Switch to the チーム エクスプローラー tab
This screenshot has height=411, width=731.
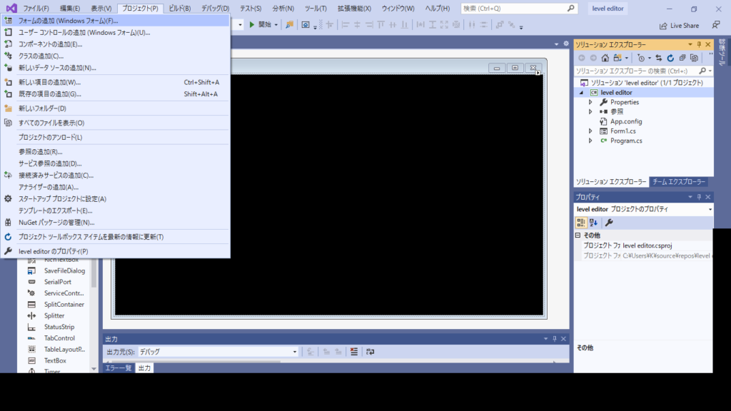[x=678, y=182]
